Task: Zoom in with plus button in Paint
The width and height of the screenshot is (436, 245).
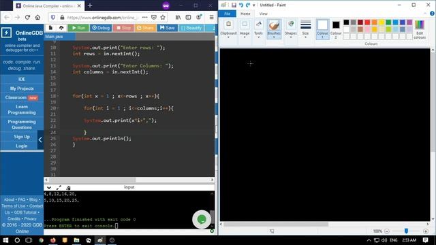Action: click(425, 231)
